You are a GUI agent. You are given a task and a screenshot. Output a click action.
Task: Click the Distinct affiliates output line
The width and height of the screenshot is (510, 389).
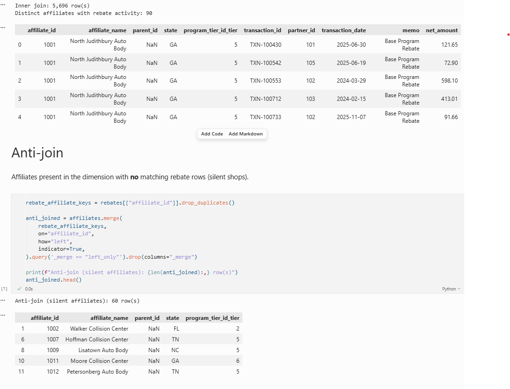click(84, 14)
